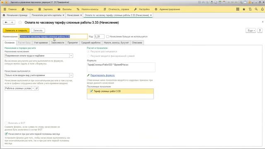
Task: Open the notifications bell icon
Action: click(x=262, y=9)
